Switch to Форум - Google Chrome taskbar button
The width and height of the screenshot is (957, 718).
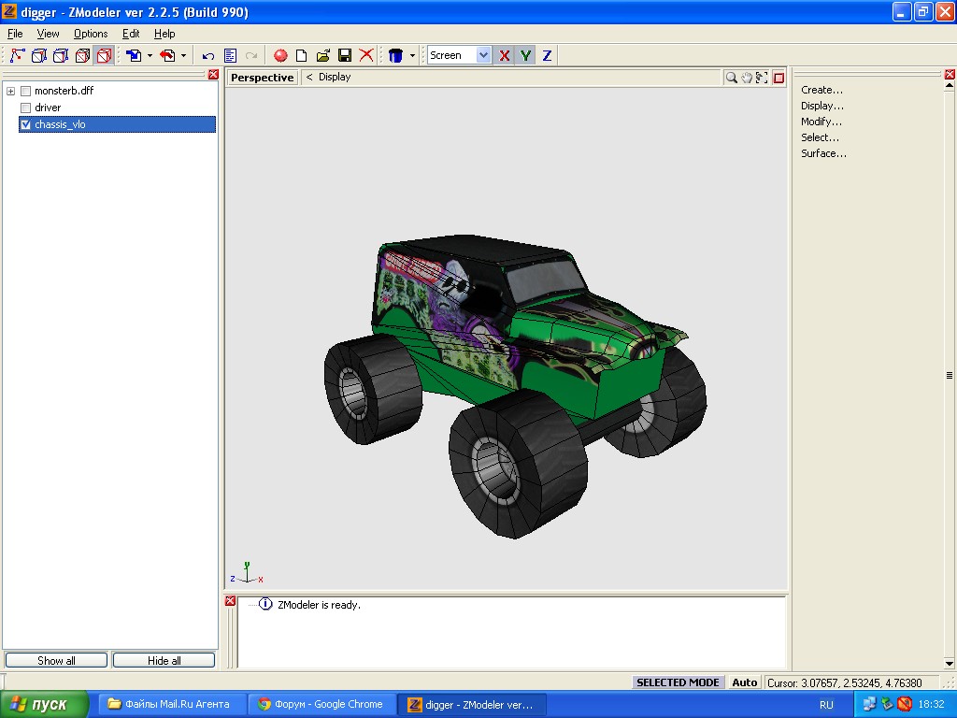(321, 705)
